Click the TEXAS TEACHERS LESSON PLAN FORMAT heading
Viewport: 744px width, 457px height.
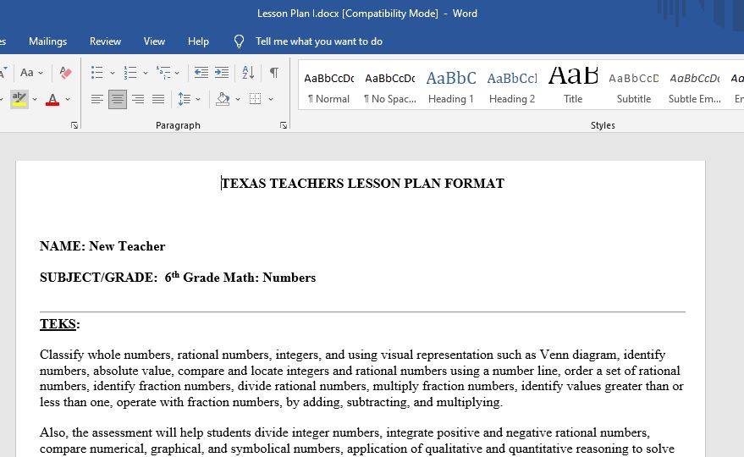362,183
